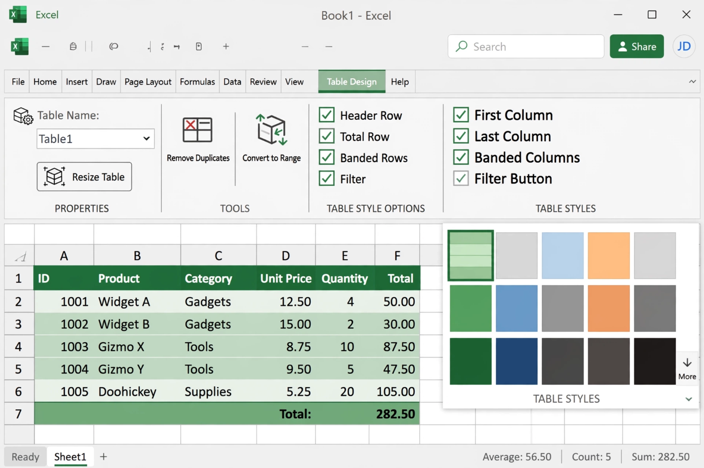The image size is (704, 468).
Task: Click the Convert to Range icon
Action: (x=272, y=130)
